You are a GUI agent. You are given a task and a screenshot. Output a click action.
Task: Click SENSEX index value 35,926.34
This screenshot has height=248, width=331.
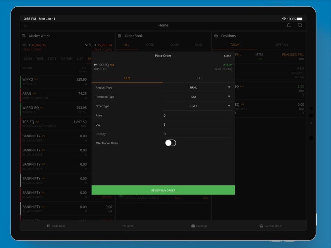(x=104, y=45)
